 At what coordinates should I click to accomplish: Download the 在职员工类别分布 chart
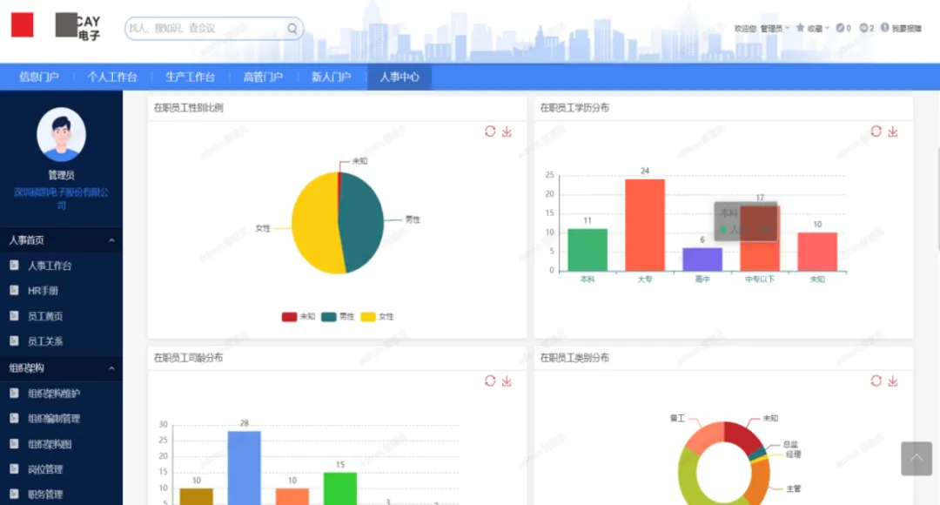893,381
